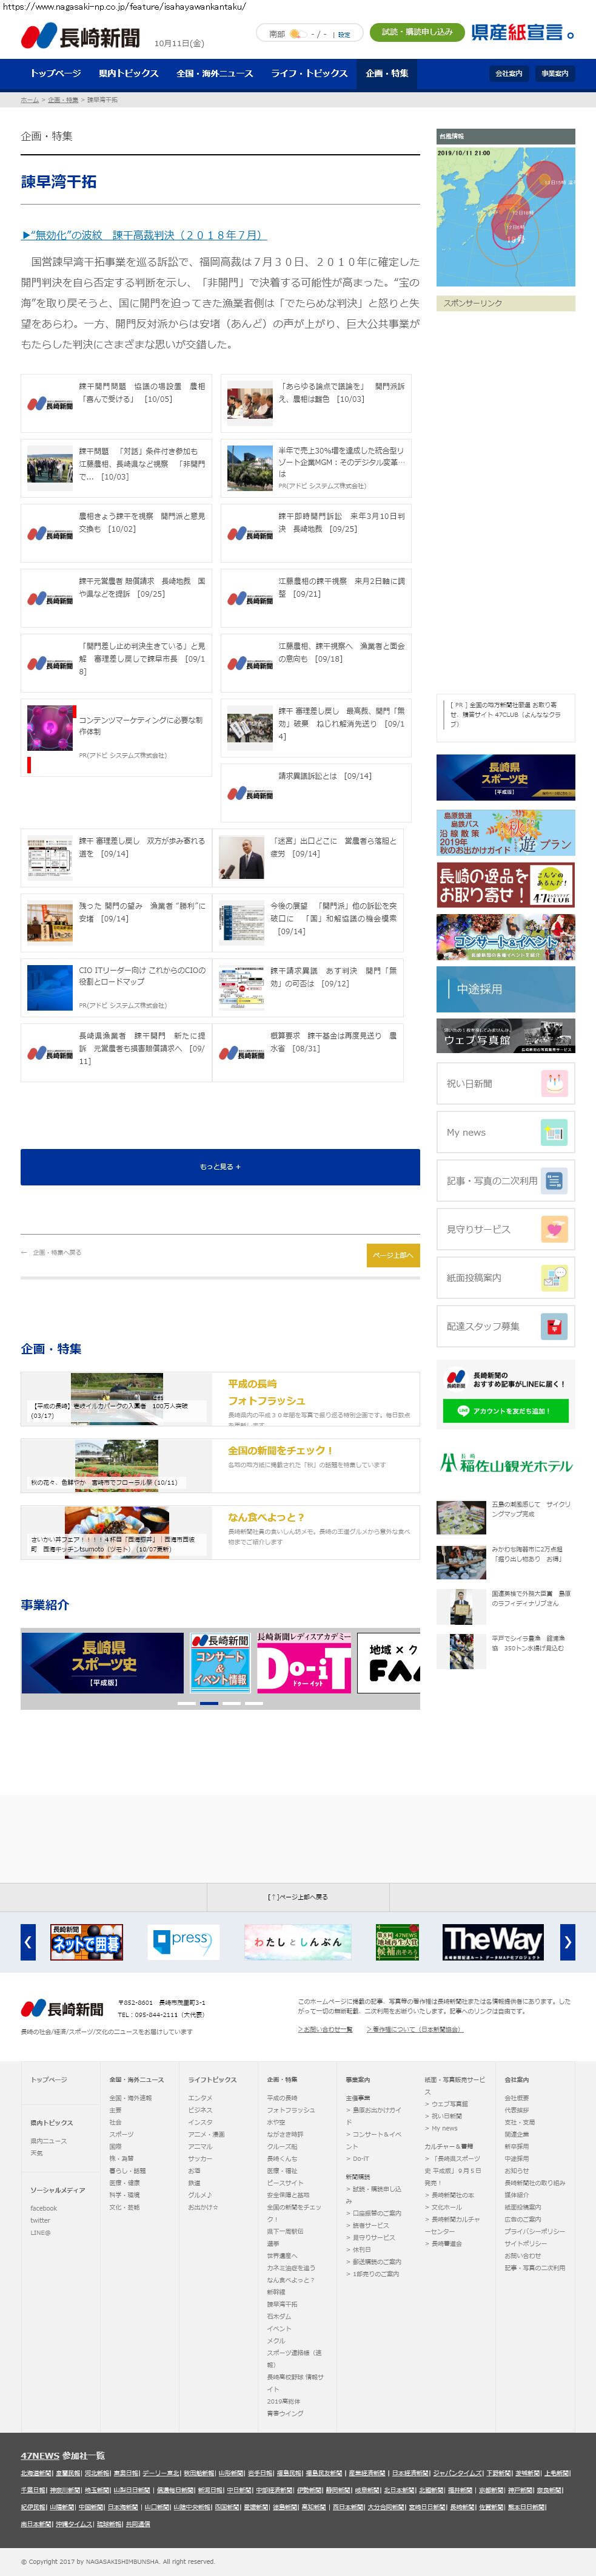Click the 会社案内 header button
This screenshot has width=596, height=2576.
point(509,74)
